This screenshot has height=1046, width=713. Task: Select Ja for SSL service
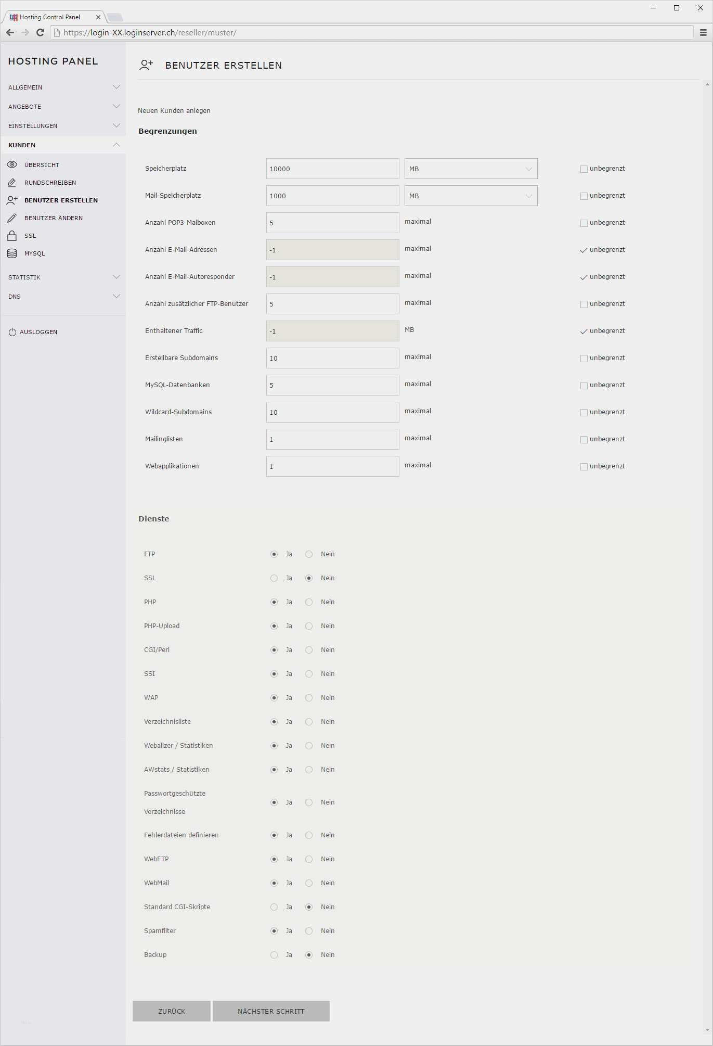click(274, 578)
